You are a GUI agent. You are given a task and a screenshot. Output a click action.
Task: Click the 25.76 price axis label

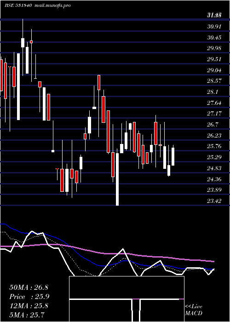point(214,146)
